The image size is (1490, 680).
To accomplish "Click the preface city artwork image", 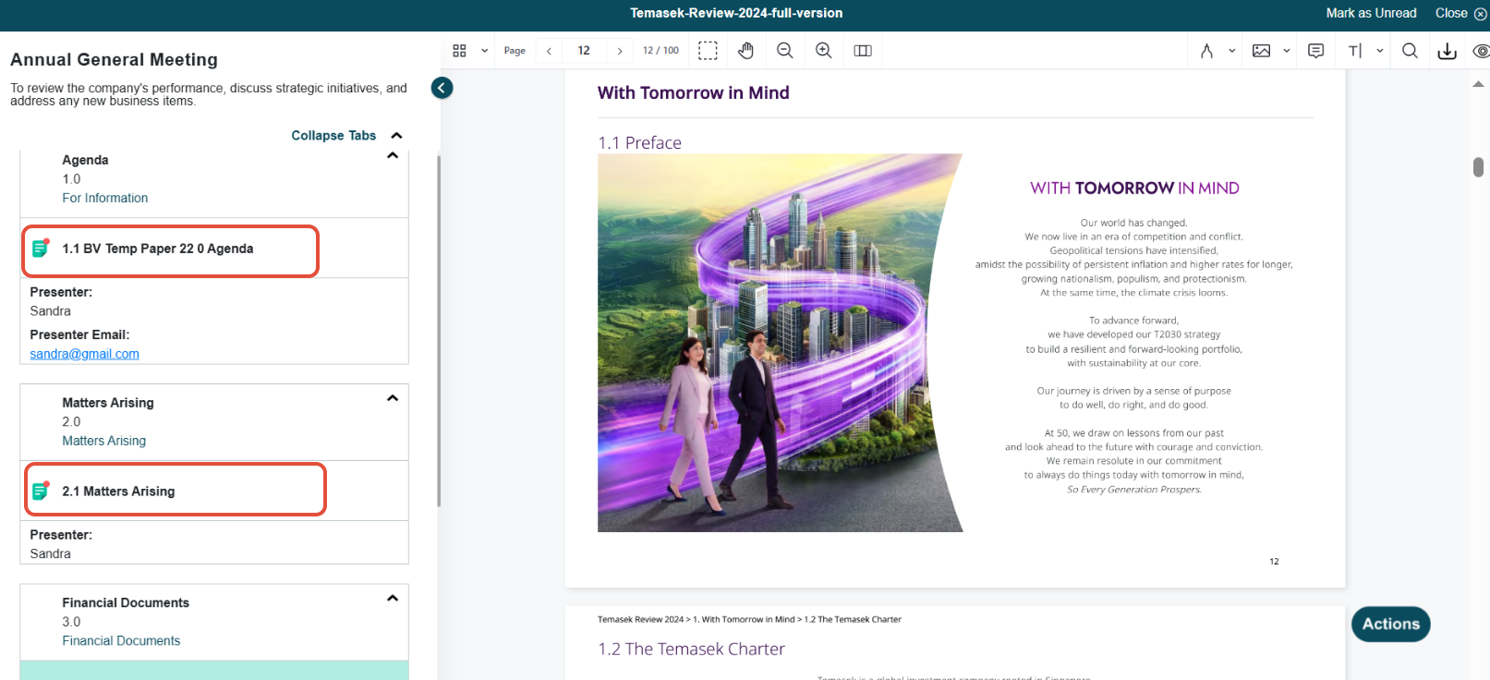I will click(780, 343).
